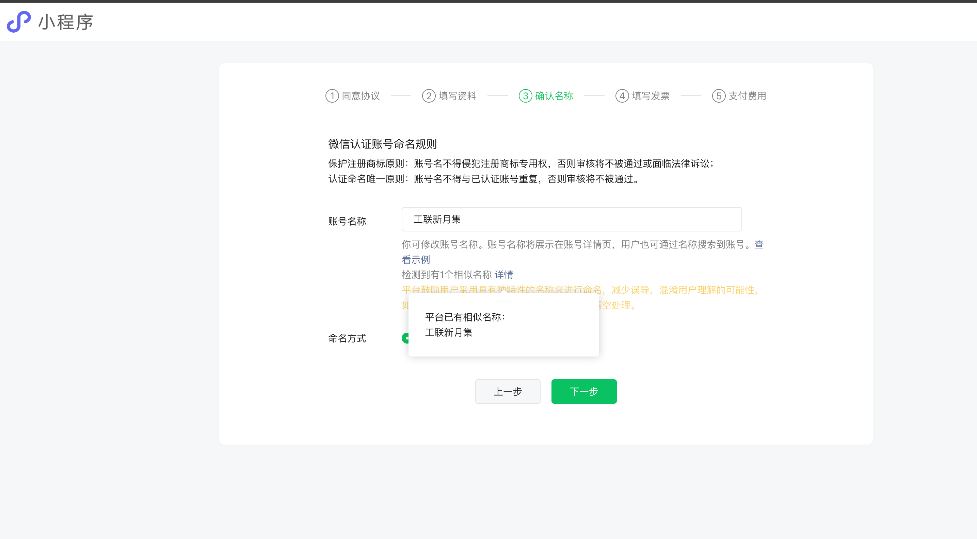Click the 小程序 header title text
Image resolution: width=977 pixels, height=539 pixels.
[66, 22]
